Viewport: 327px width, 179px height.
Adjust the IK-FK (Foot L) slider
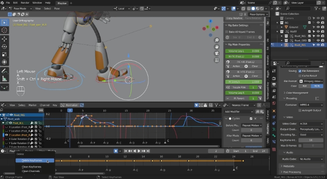[244, 56]
